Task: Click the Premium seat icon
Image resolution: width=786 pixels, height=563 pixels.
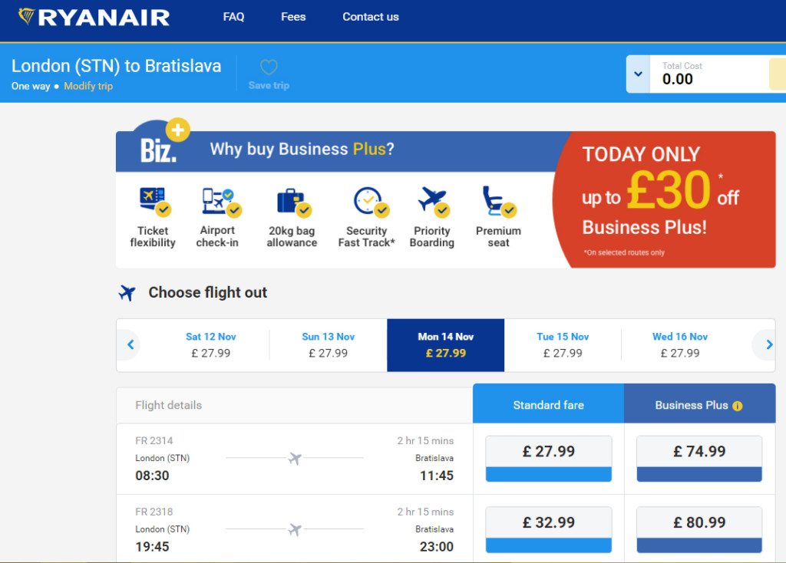Action: coord(499,202)
